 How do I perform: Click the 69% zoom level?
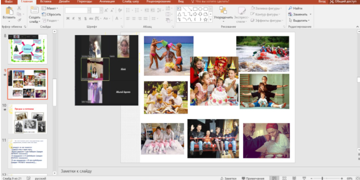(349, 179)
